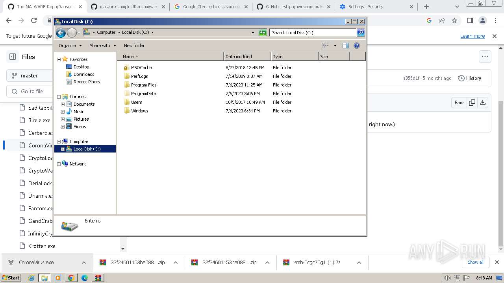504x283 pixels.
Task: Expand the Network tree node
Action: [x=59, y=164]
